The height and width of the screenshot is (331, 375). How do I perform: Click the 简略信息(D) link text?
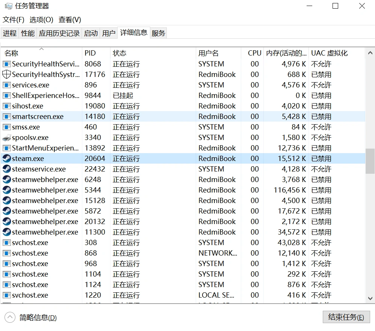click(x=38, y=318)
